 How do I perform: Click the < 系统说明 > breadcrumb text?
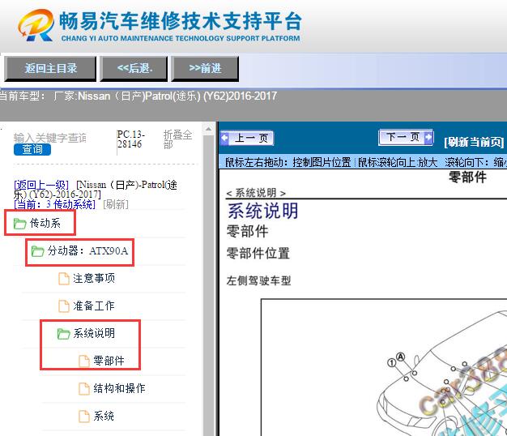click(256, 193)
